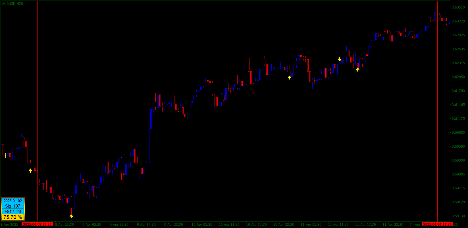Screen dimensions: 468x228
Task: Click the 9 Apr 11:30 time label
Action: pos(119,225)
